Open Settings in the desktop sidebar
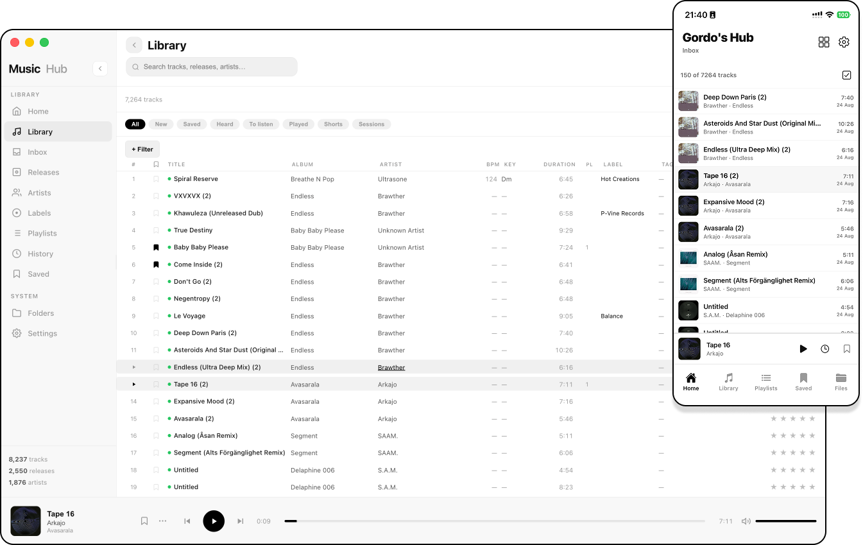863x545 pixels. click(58, 334)
